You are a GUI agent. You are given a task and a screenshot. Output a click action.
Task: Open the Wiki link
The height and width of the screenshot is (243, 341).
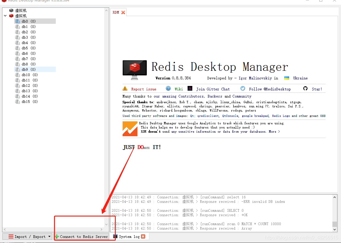pos(179,89)
